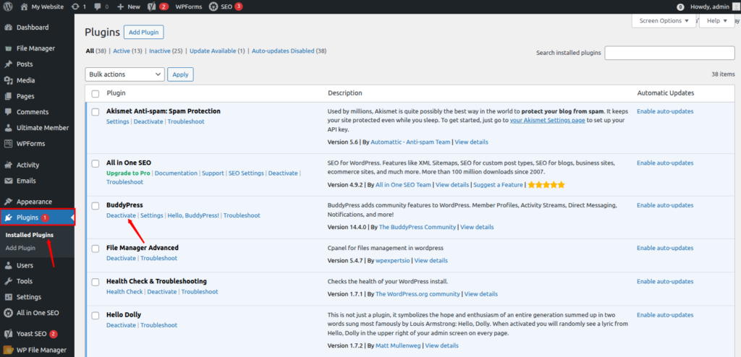The height and width of the screenshot is (357, 741).
Task: Open the Yoast icon in admin bar
Action: click(152, 7)
